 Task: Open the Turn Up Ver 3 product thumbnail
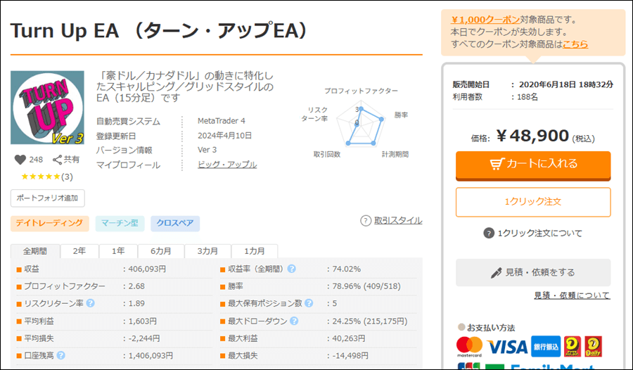click(x=47, y=108)
